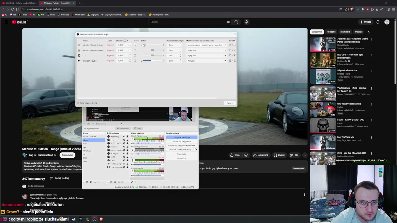Hide the inStreamly source eye in OBS
This screenshot has height=223, width=397.
click(124, 137)
